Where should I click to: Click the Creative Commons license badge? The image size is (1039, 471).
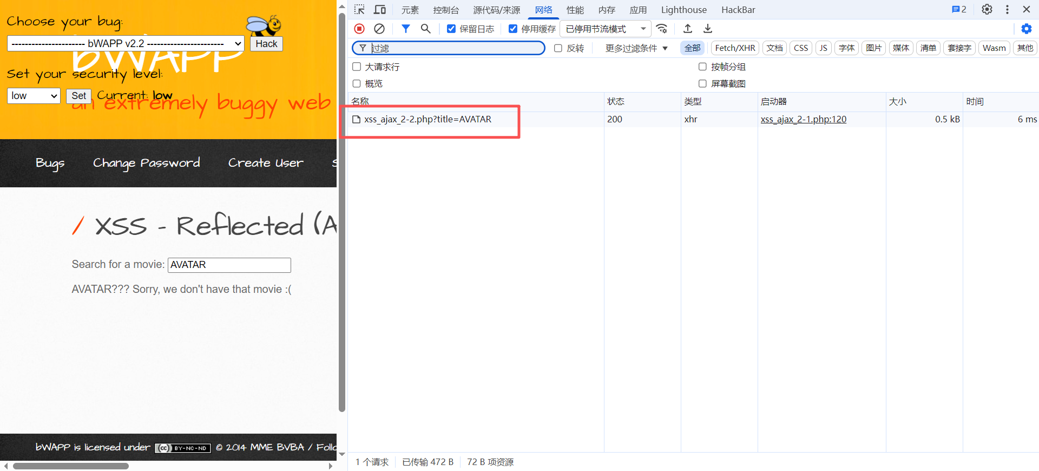183,448
